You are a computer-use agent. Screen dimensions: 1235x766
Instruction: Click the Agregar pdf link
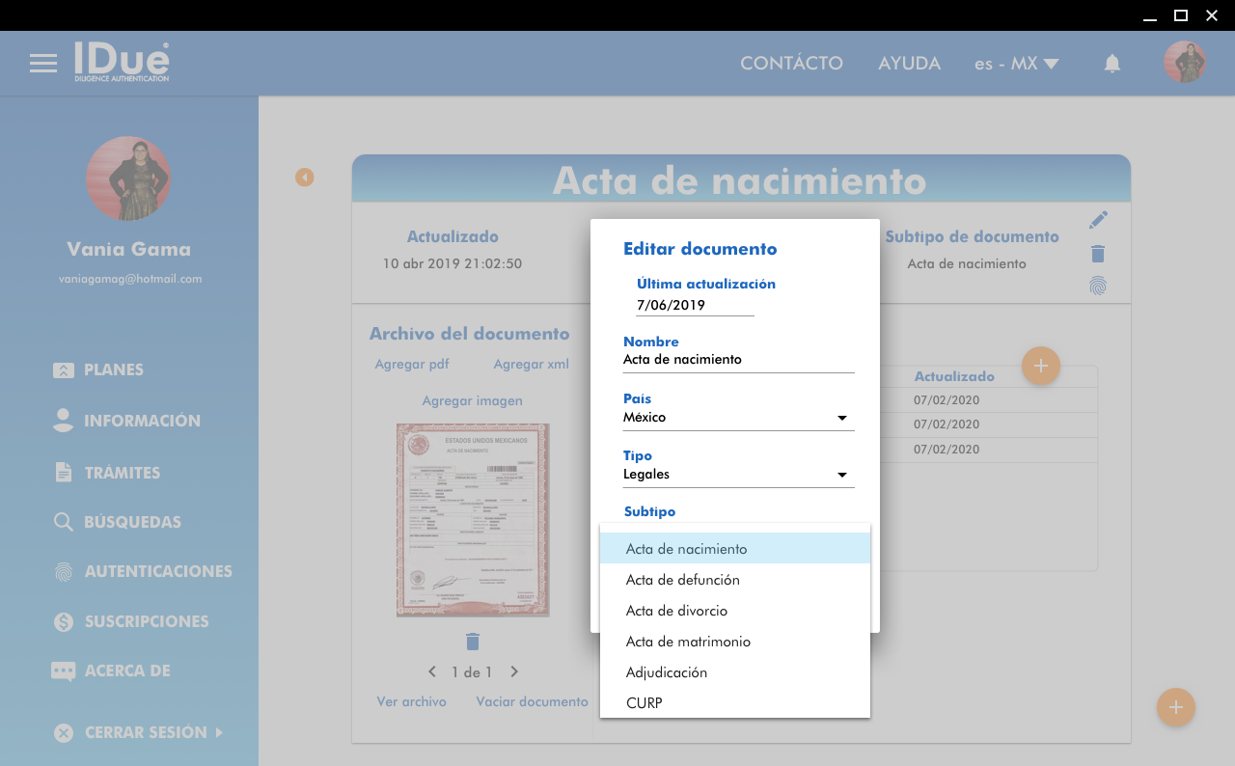[412, 364]
